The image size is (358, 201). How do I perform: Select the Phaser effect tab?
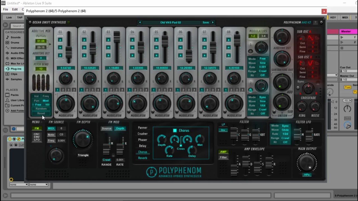point(143,140)
